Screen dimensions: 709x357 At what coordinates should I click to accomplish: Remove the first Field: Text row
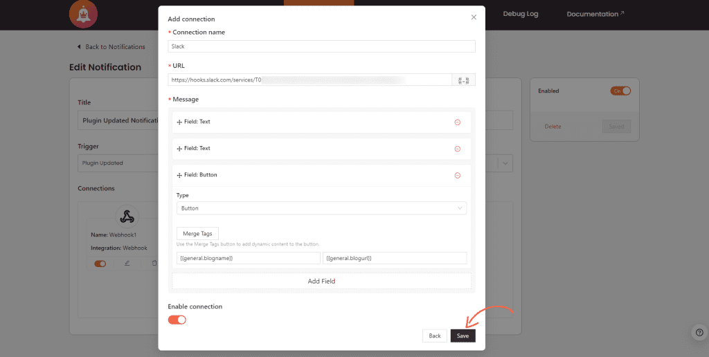(457, 122)
